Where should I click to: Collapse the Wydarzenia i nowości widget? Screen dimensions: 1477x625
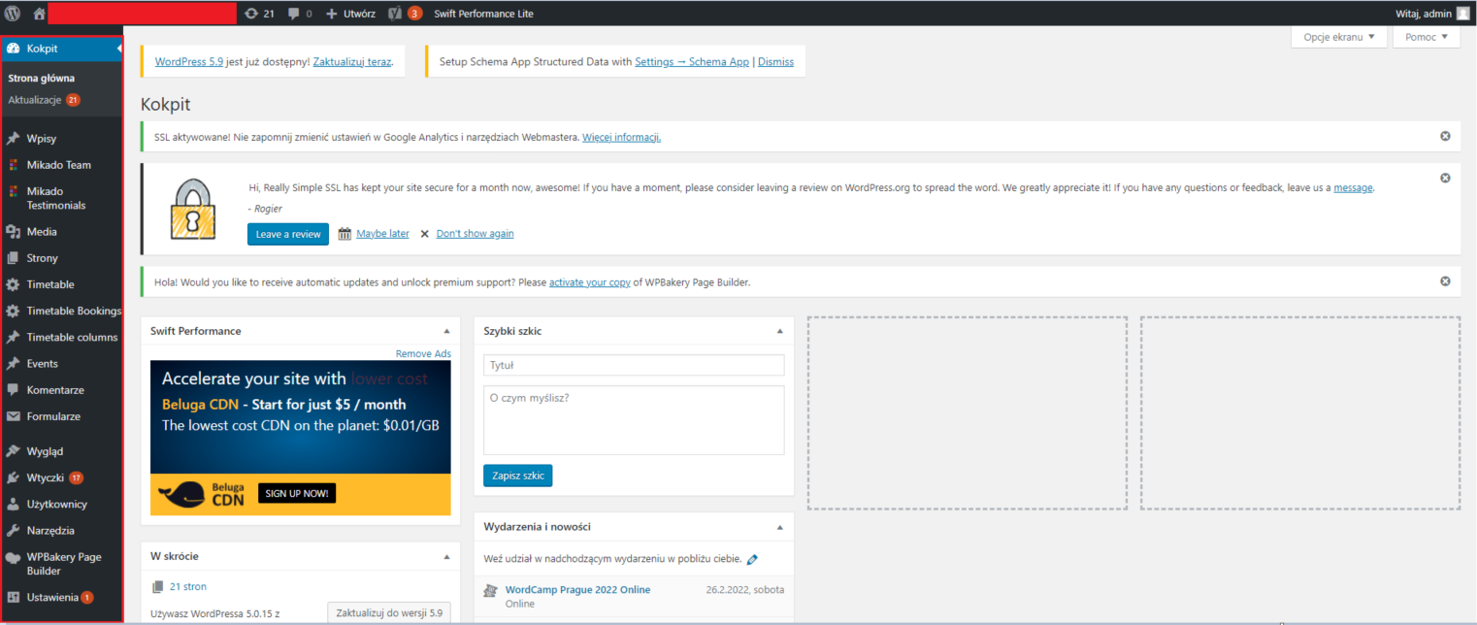(780, 527)
